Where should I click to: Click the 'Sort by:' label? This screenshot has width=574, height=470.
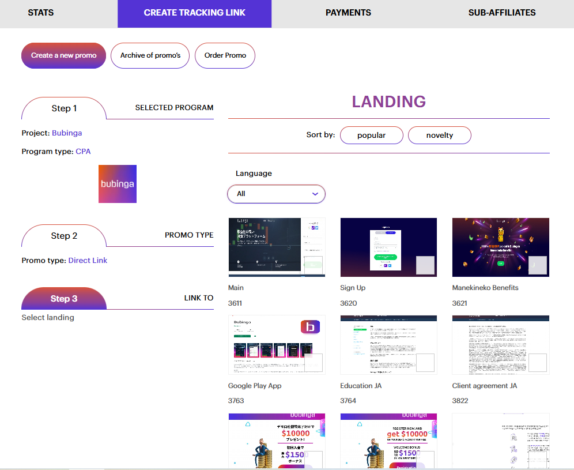(x=320, y=135)
